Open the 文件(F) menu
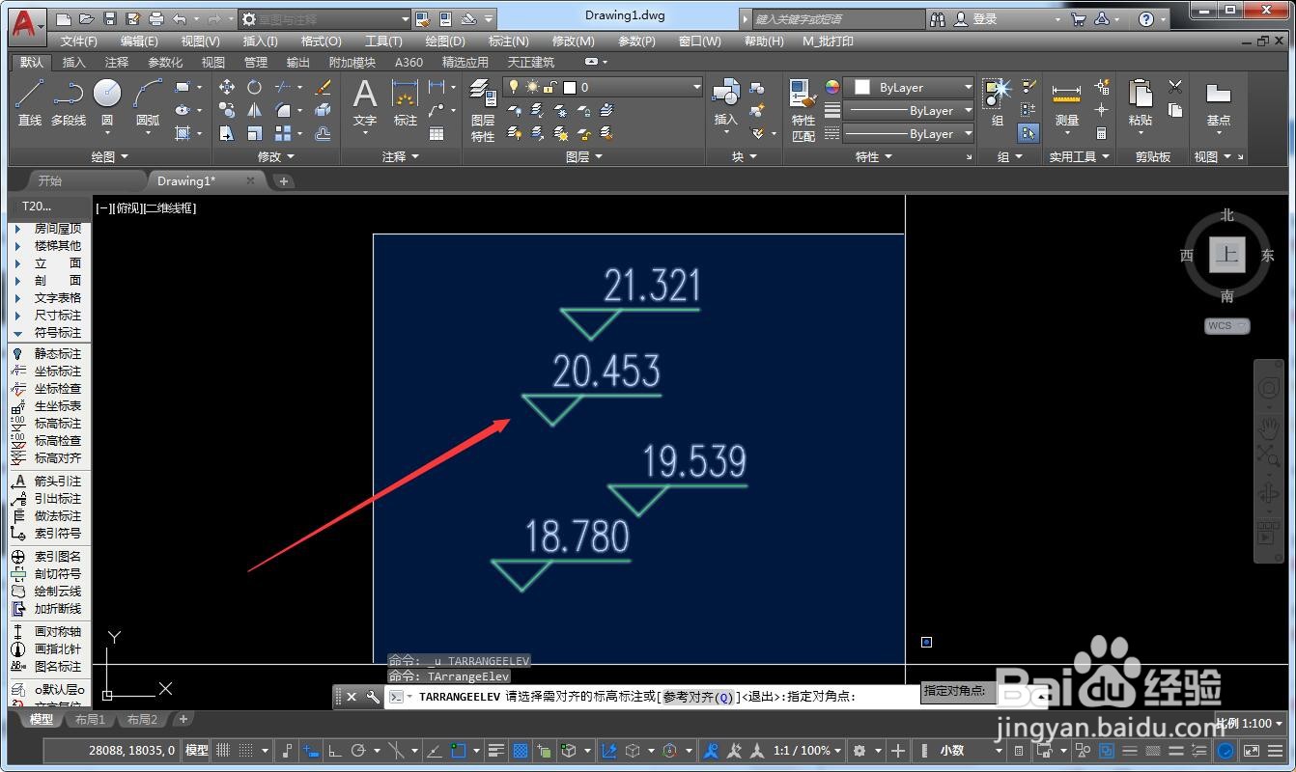 tap(78, 41)
